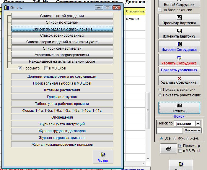Click 'Таб. №' column header
The height and width of the screenshot is (170, 207).
[x=40, y=2]
